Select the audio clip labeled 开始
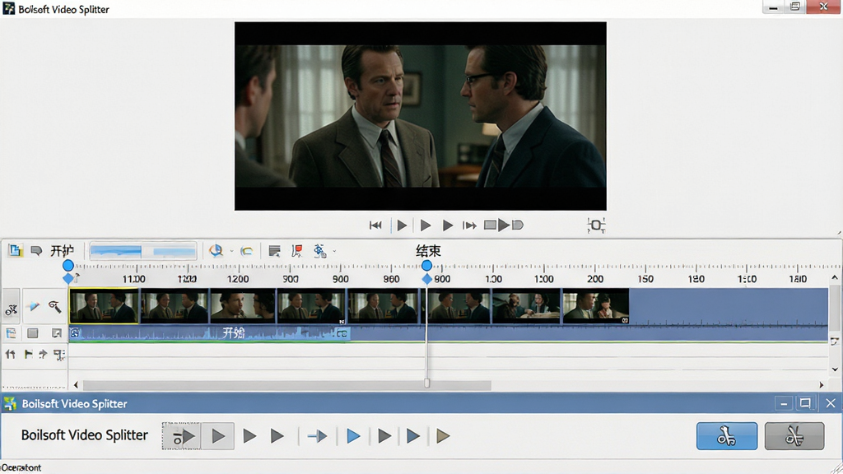The image size is (843, 474). [210, 333]
